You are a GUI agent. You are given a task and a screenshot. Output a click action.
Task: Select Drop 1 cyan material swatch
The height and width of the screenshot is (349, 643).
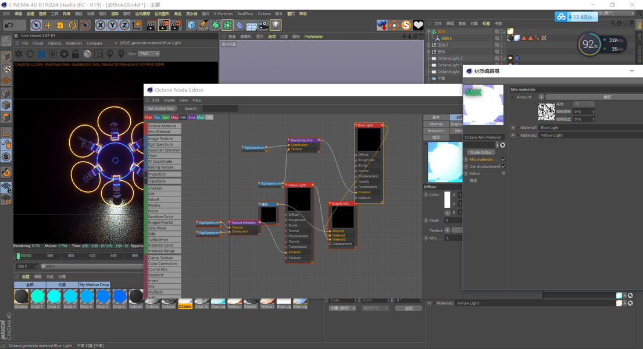(x=37, y=297)
